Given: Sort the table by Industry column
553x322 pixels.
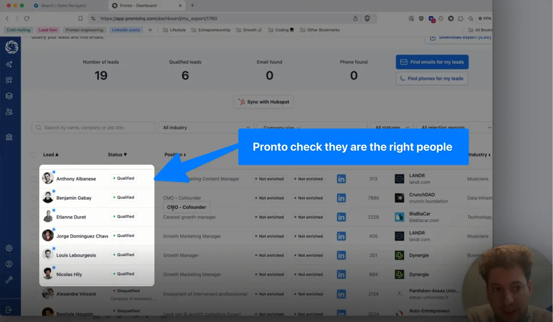Looking at the screenshot, I should click(479, 155).
